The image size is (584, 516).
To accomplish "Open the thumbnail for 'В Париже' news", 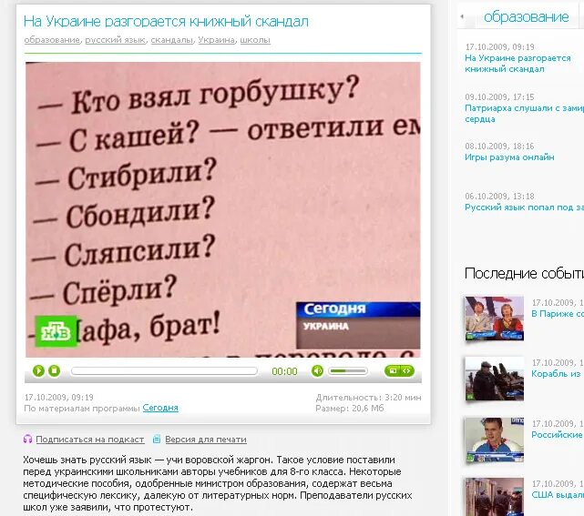I will pyautogui.click(x=494, y=319).
